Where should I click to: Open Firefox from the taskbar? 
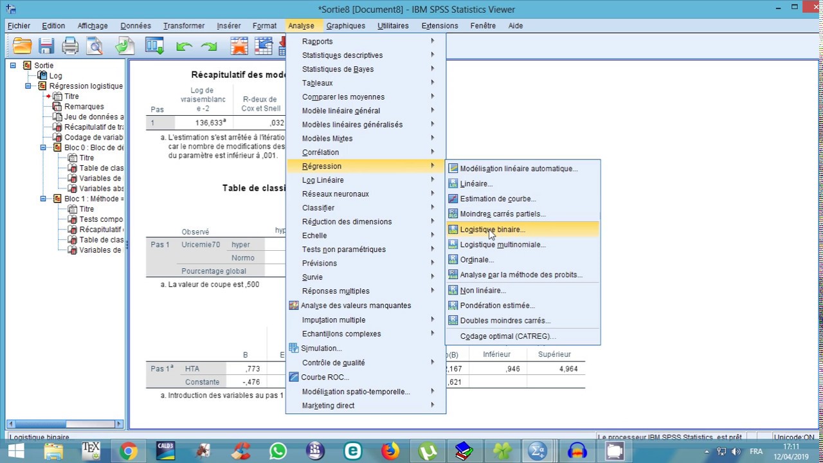point(390,451)
